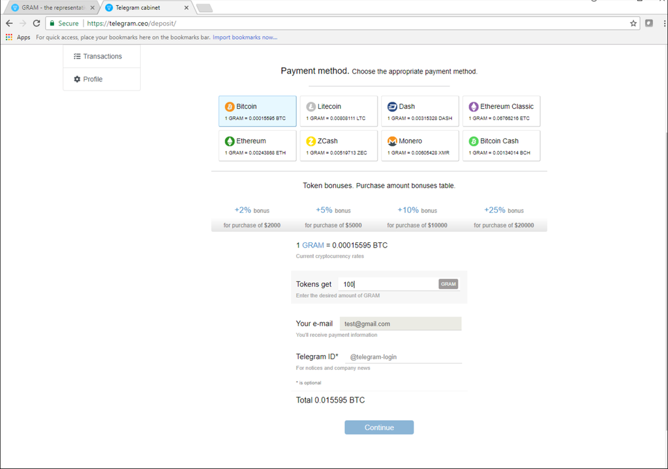Image resolution: width=668 pixels, height=469 pixels.
Task: Select the ZCash coin icon
Action: (x=311, y=141)
